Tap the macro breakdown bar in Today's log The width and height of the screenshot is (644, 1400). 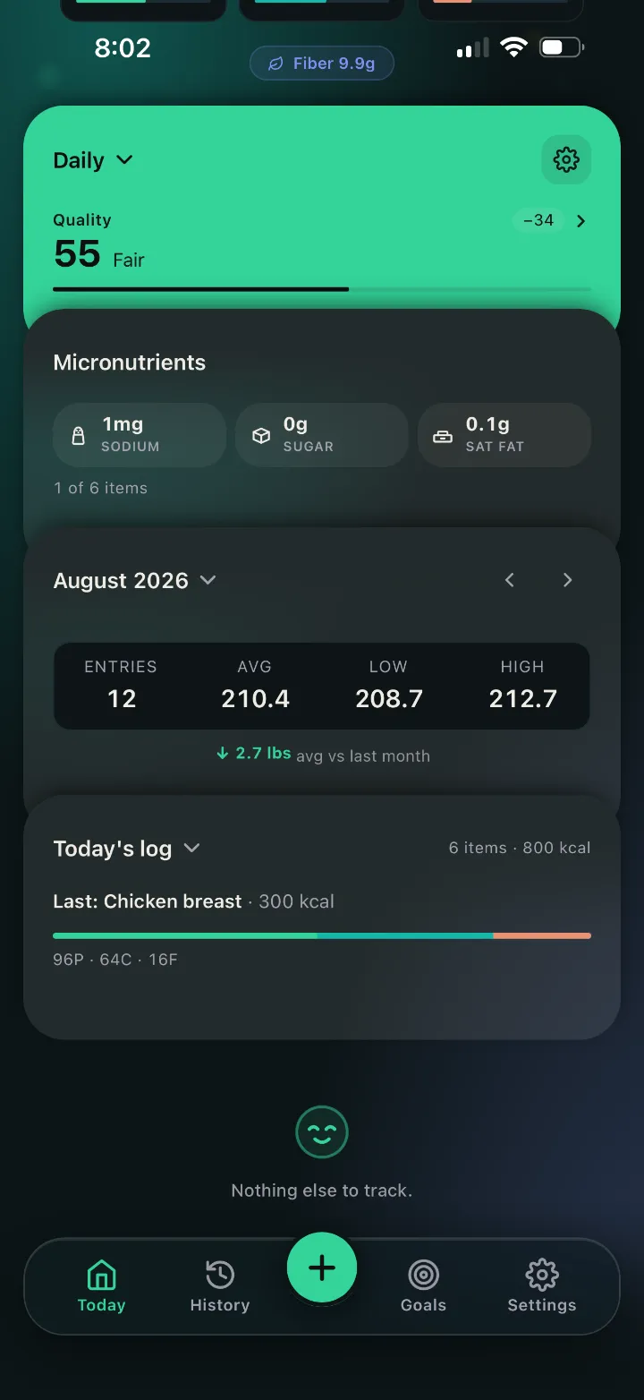[x=322, y=935]
